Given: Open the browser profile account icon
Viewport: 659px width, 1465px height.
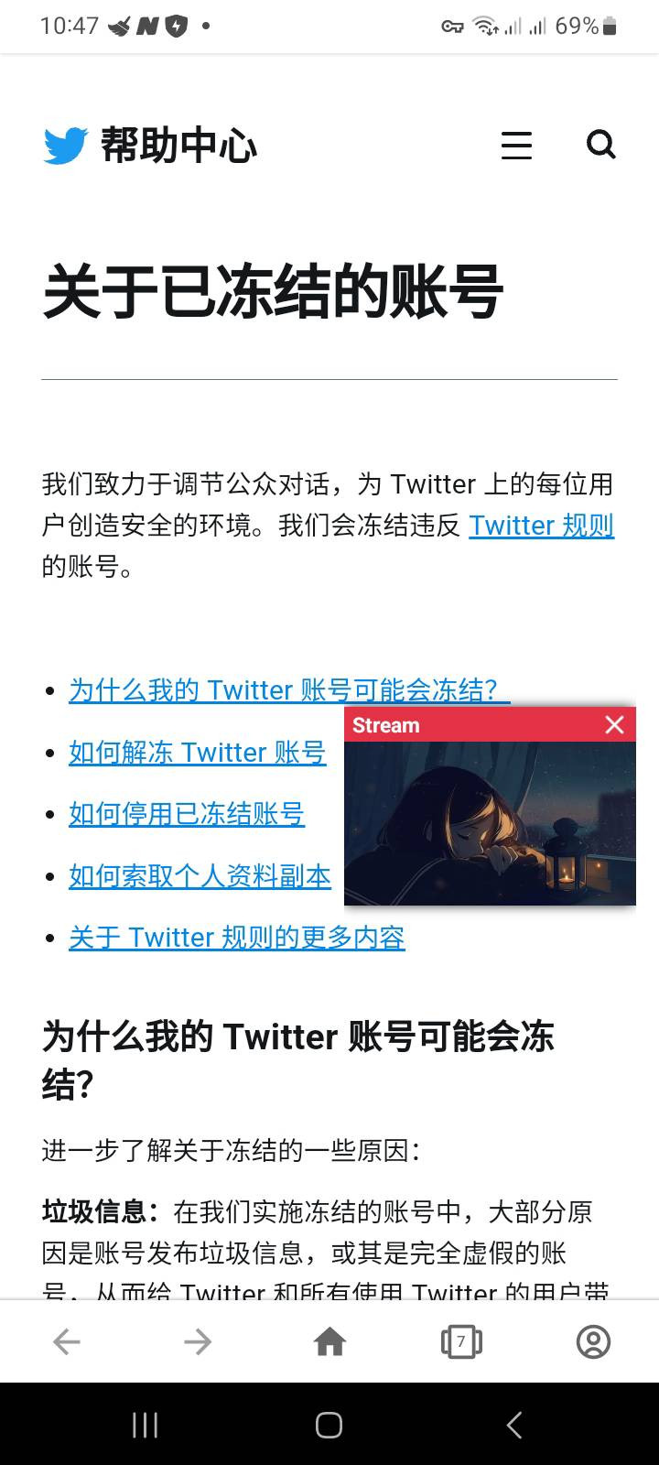Looking at the screenshot, I should coord(593,1342).
